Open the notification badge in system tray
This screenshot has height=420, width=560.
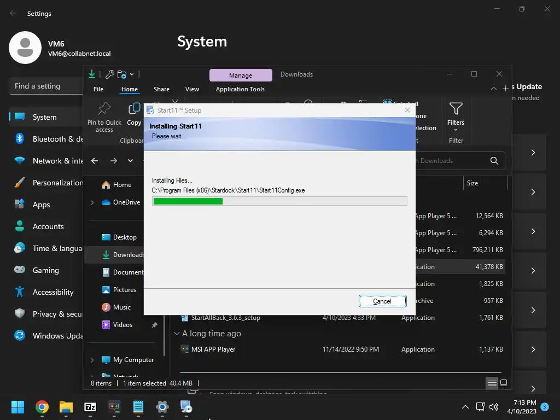(545, 406)
